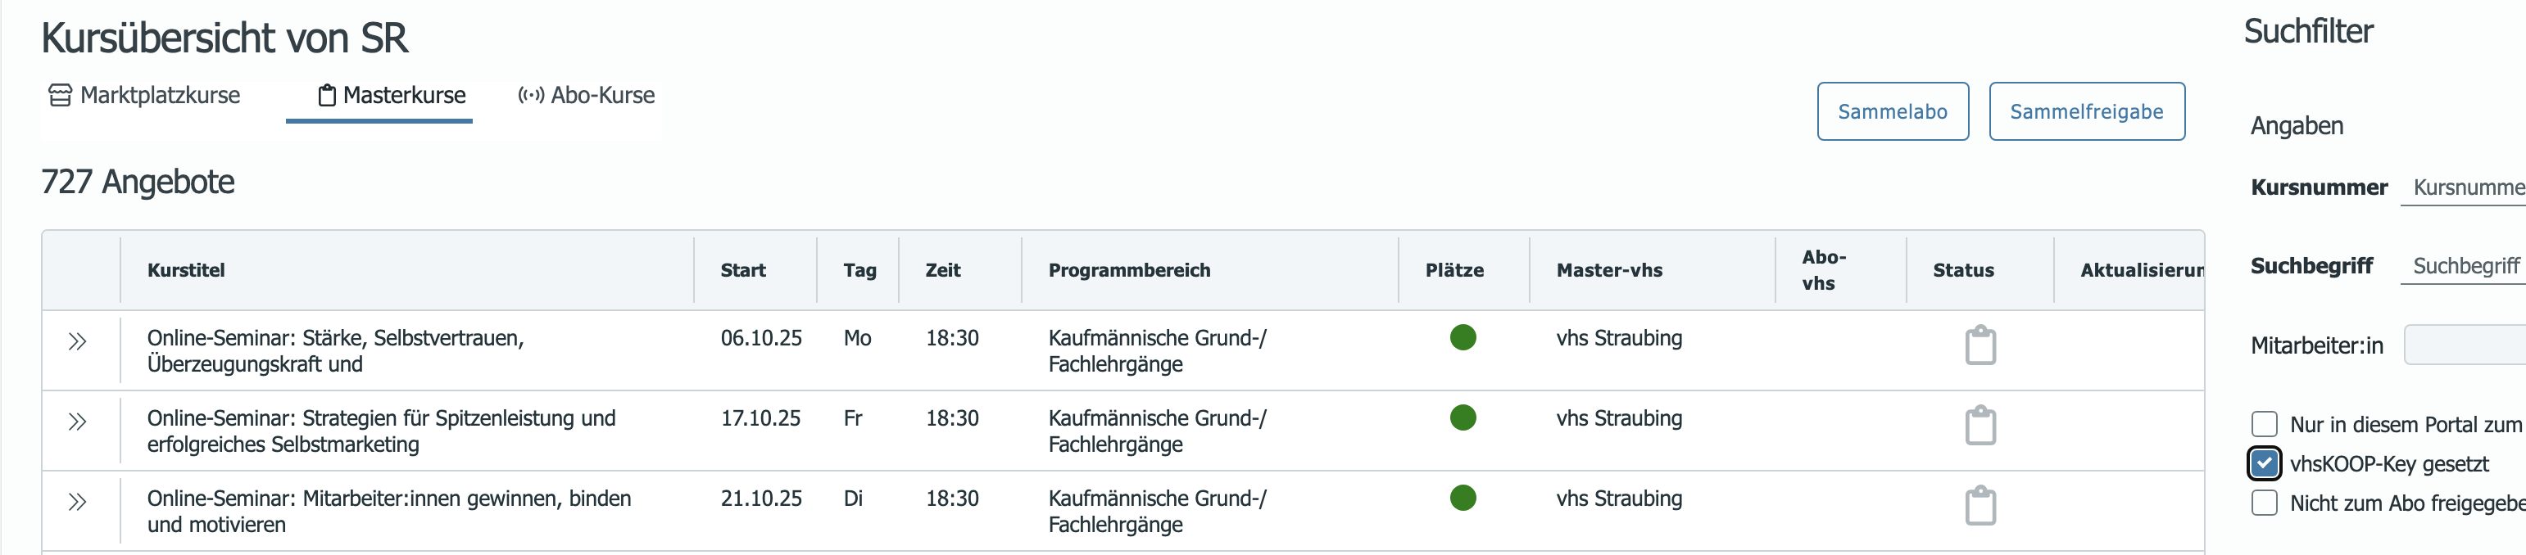This screenshot has height=555, width=2526.
Task: Click green Plätze dot in first row
Action: click(x=1462, y=338)
